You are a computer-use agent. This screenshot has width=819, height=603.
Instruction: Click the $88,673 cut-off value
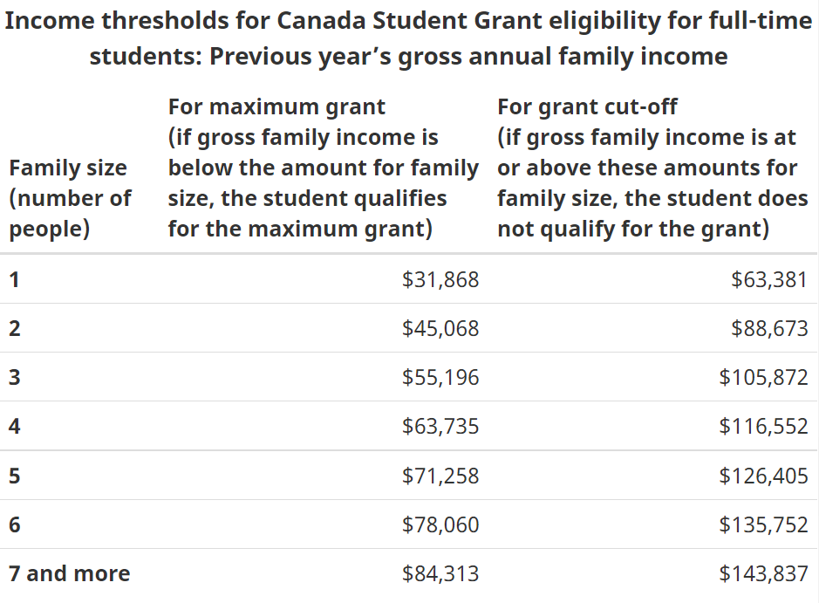click(769, 329)
